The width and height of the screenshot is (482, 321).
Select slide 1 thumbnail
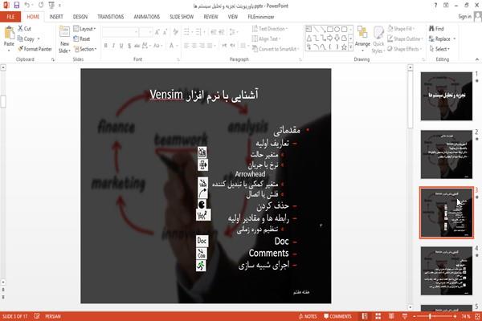(x=447, y=96)
